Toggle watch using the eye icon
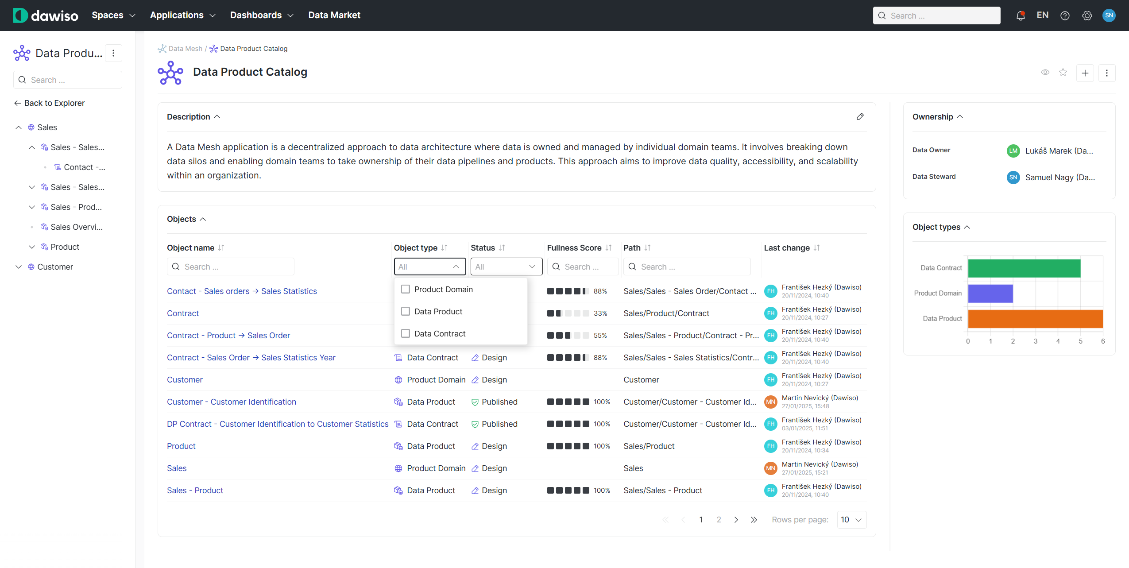 tap(1045, 72)
